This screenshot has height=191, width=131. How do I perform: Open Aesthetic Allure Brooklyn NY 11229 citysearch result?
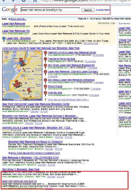(x=37, y=128)
